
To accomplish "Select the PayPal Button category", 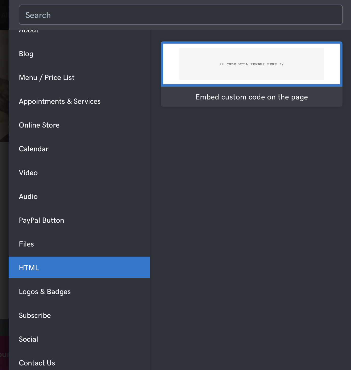I will point(41,220).
